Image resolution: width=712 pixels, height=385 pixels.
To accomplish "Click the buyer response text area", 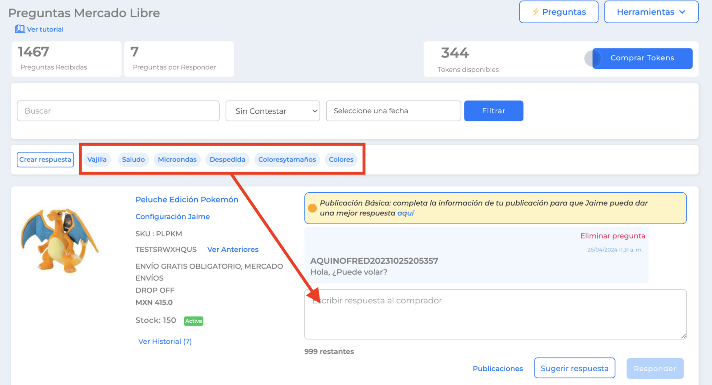I will point(495,314).
